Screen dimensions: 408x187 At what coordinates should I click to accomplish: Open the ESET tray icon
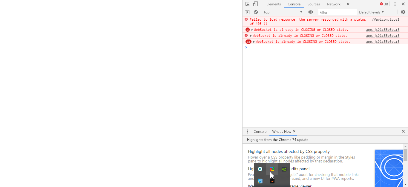(260, 169)
